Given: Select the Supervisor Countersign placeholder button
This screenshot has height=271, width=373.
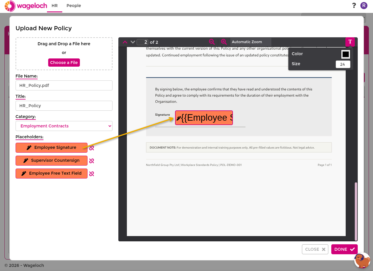Looking at the screenshot, I should tap(51, 161).
